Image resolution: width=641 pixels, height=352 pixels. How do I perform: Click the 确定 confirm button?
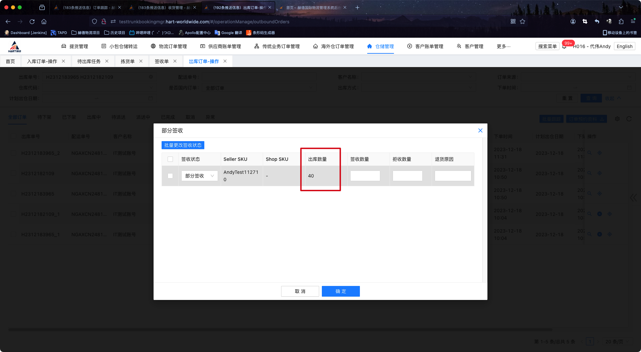pos(341,291)
